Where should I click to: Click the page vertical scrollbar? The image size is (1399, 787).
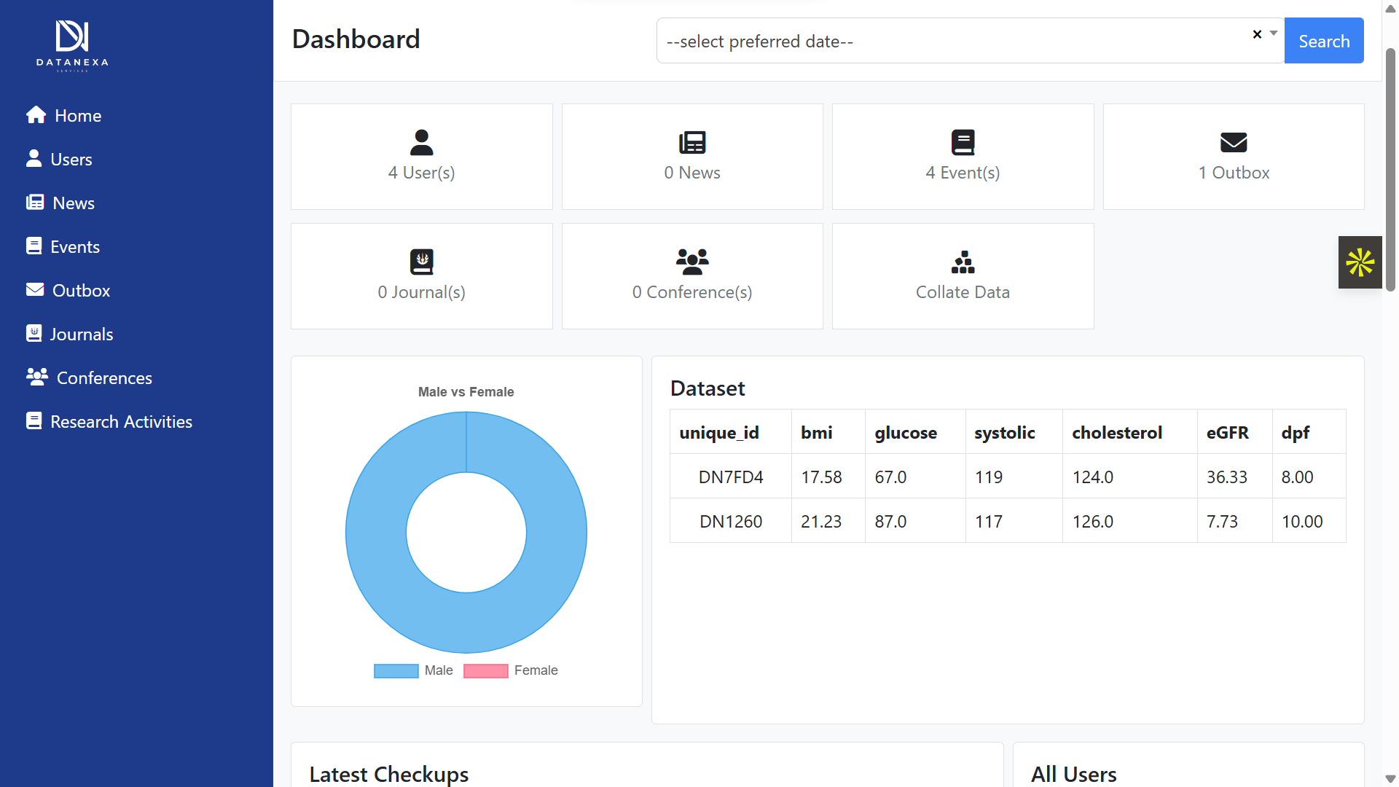point(1390,393)
